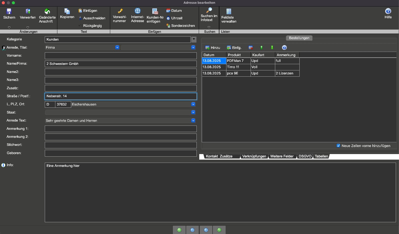Switch to Tabellen tab
399x234 pixels.
point(321,156)
